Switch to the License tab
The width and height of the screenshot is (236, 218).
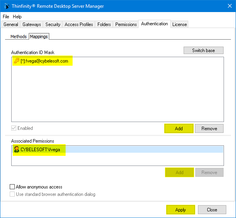click(179, 24)
